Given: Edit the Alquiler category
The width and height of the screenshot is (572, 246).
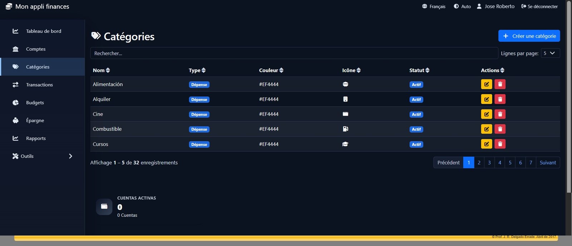Looking at the screenshot, I should point(487,99).
